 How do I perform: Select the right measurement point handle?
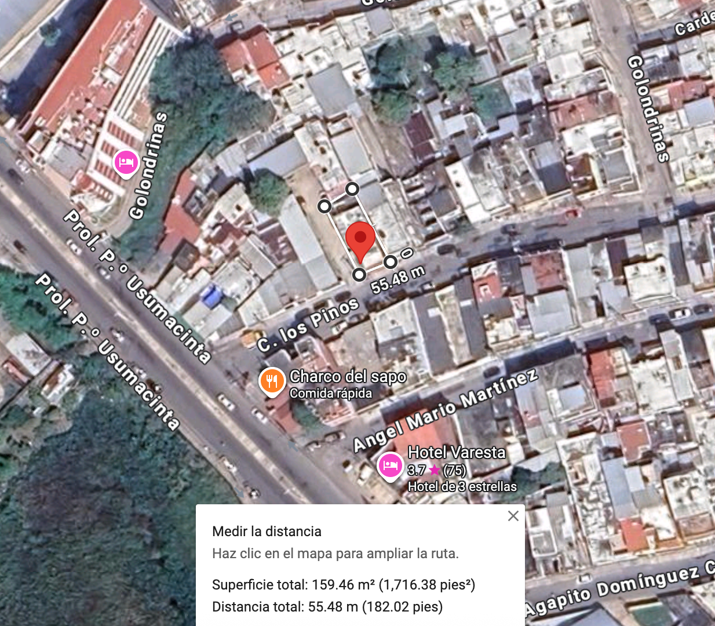coord(391,262)
